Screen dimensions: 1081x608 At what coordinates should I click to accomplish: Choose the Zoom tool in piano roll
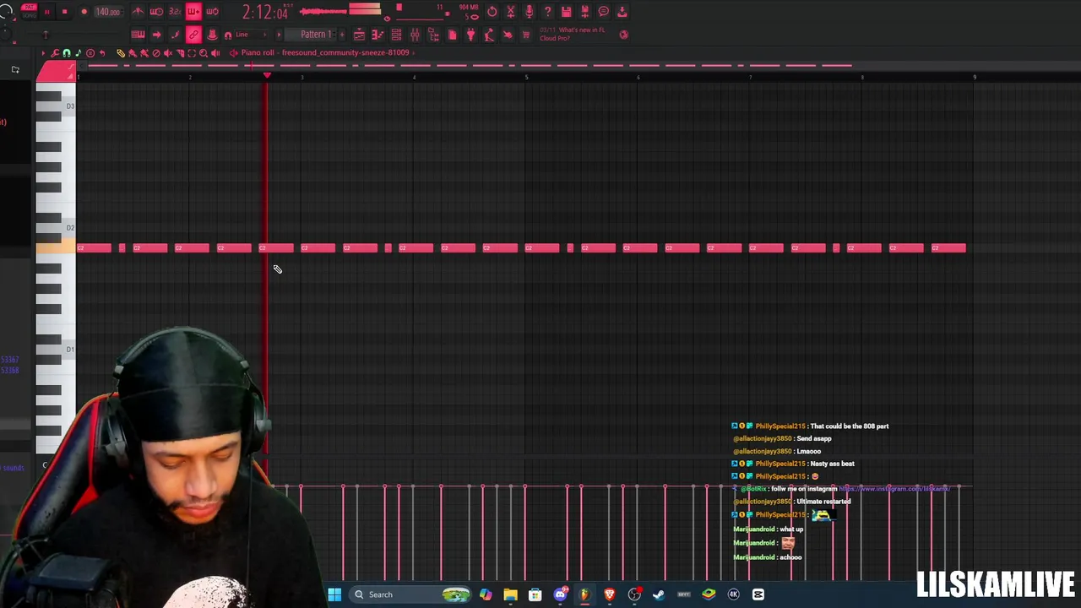(x=204, y=52)
